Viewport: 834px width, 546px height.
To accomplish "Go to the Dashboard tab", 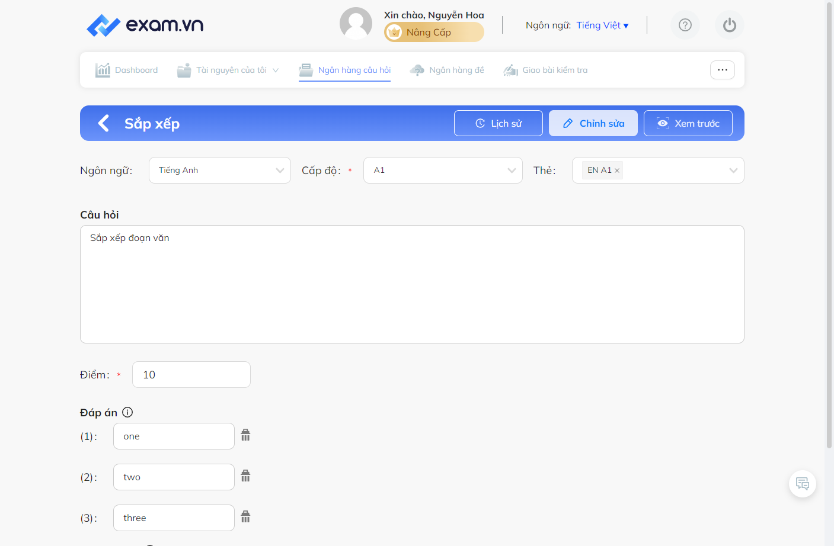I will click(127, 70).
